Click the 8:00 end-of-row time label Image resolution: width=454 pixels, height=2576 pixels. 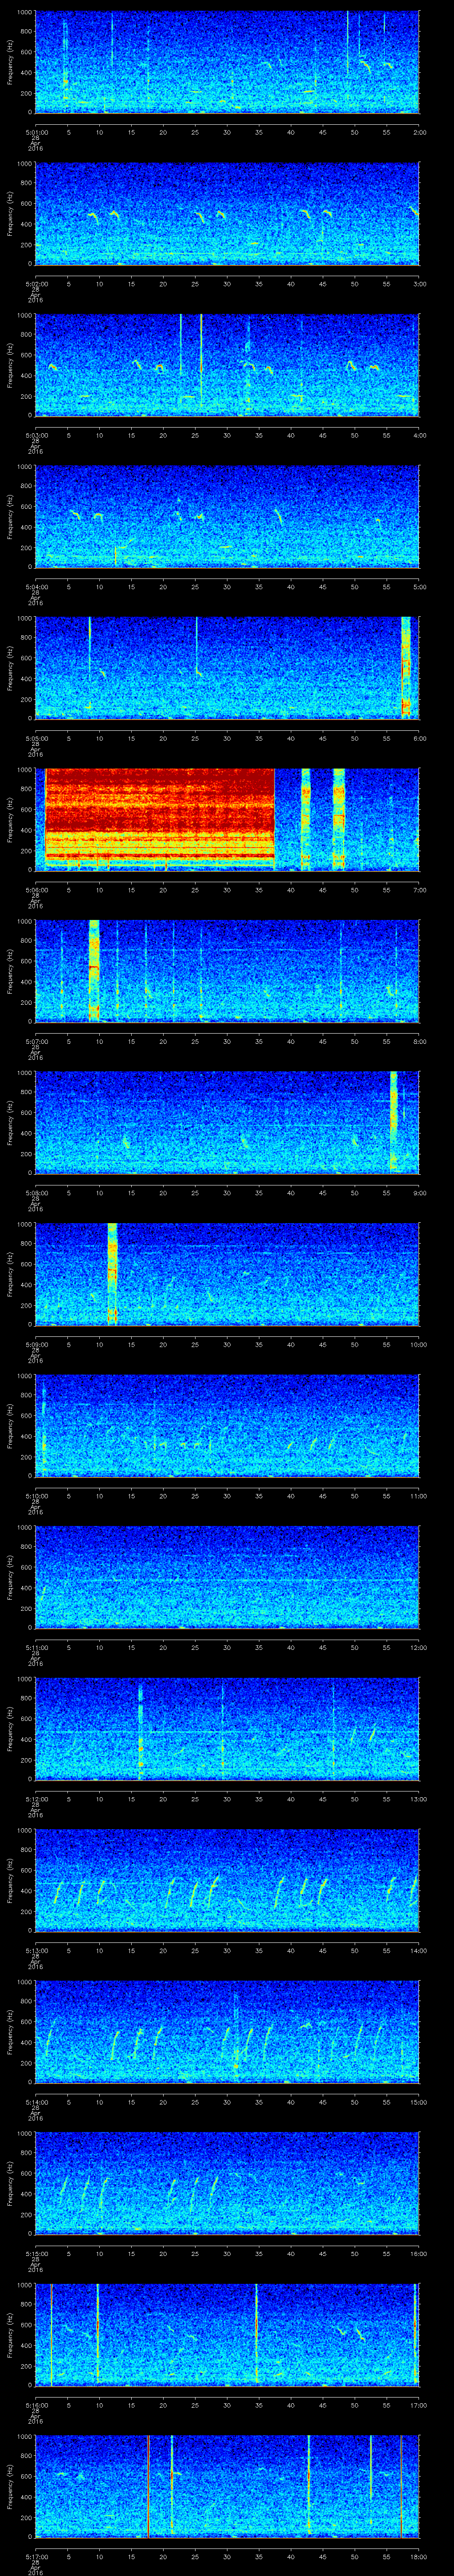pos(419,1041)
